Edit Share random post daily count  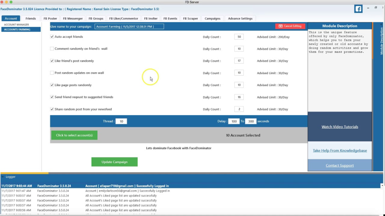click(239, 109)
